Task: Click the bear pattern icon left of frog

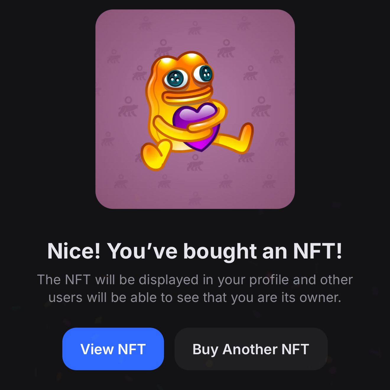Action: 128,107
